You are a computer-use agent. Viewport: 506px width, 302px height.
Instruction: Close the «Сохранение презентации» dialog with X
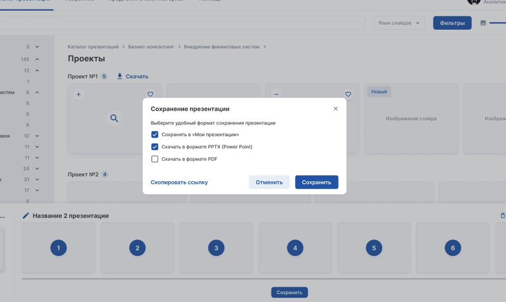tap(336, 109)
